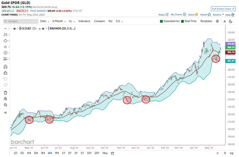Open the numbered wave count tools
The image size is (239, 157).
pyautogui.click(x=6, y=53)
